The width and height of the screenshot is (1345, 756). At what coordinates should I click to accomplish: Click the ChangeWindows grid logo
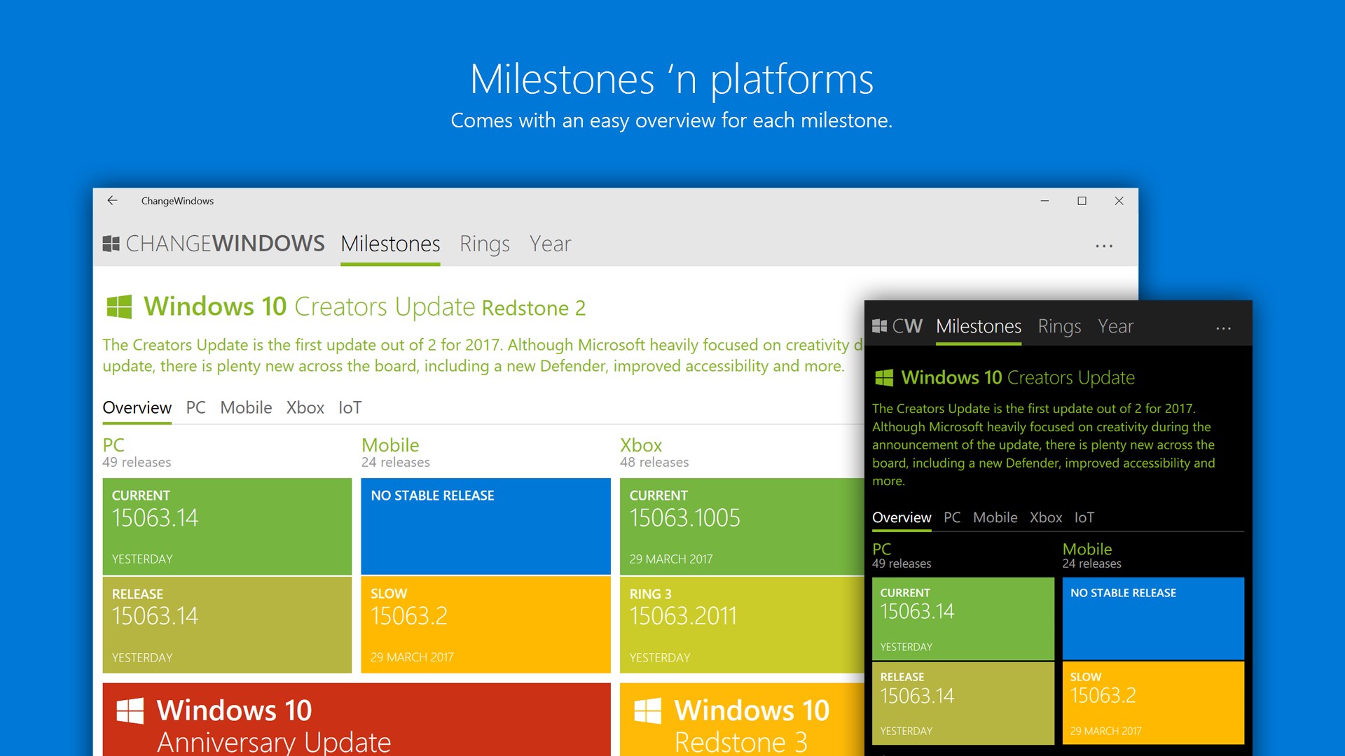pyautogui.click(x=111, y=244)
